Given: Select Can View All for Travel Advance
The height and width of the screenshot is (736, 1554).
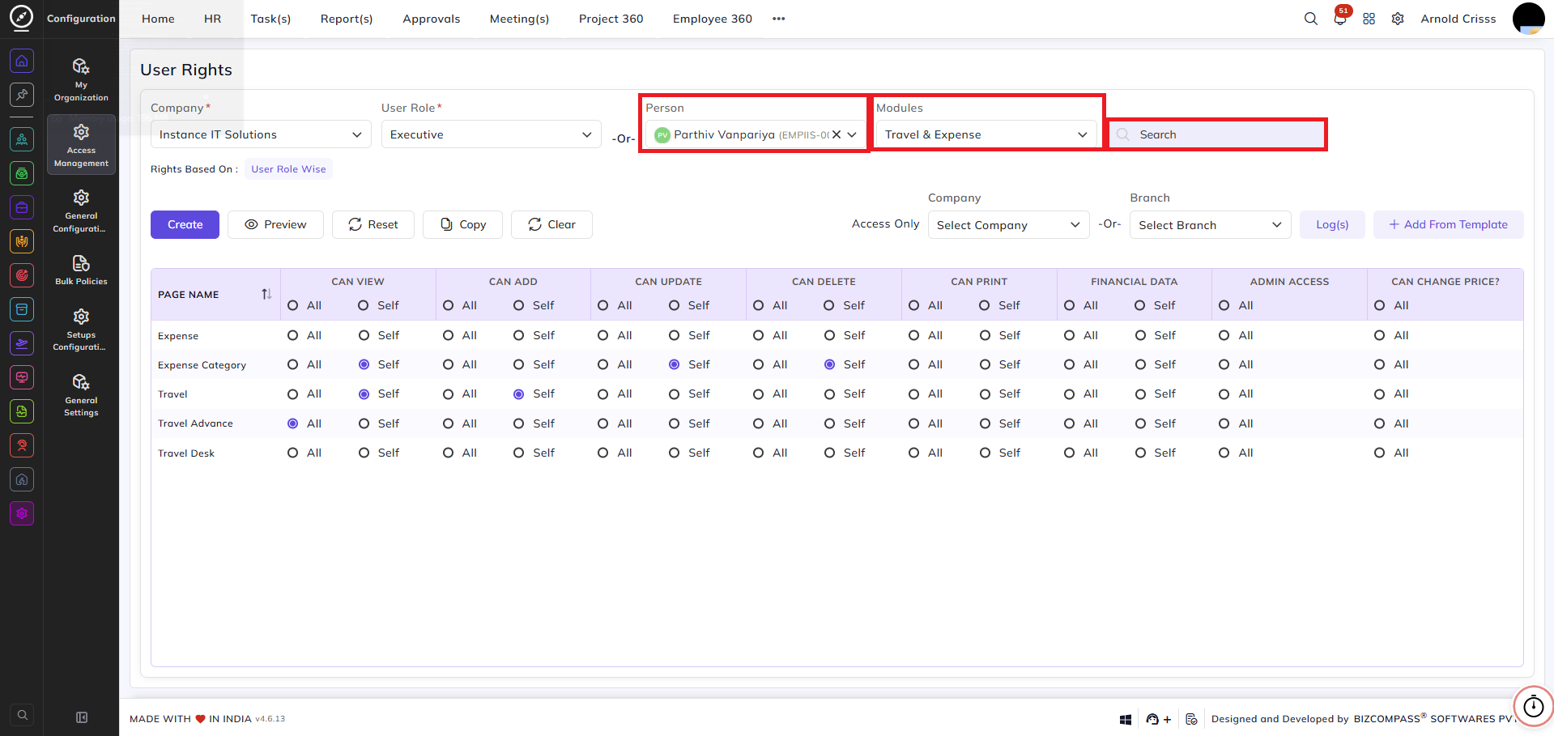Looking at the screenshot, I should point(293,423).
